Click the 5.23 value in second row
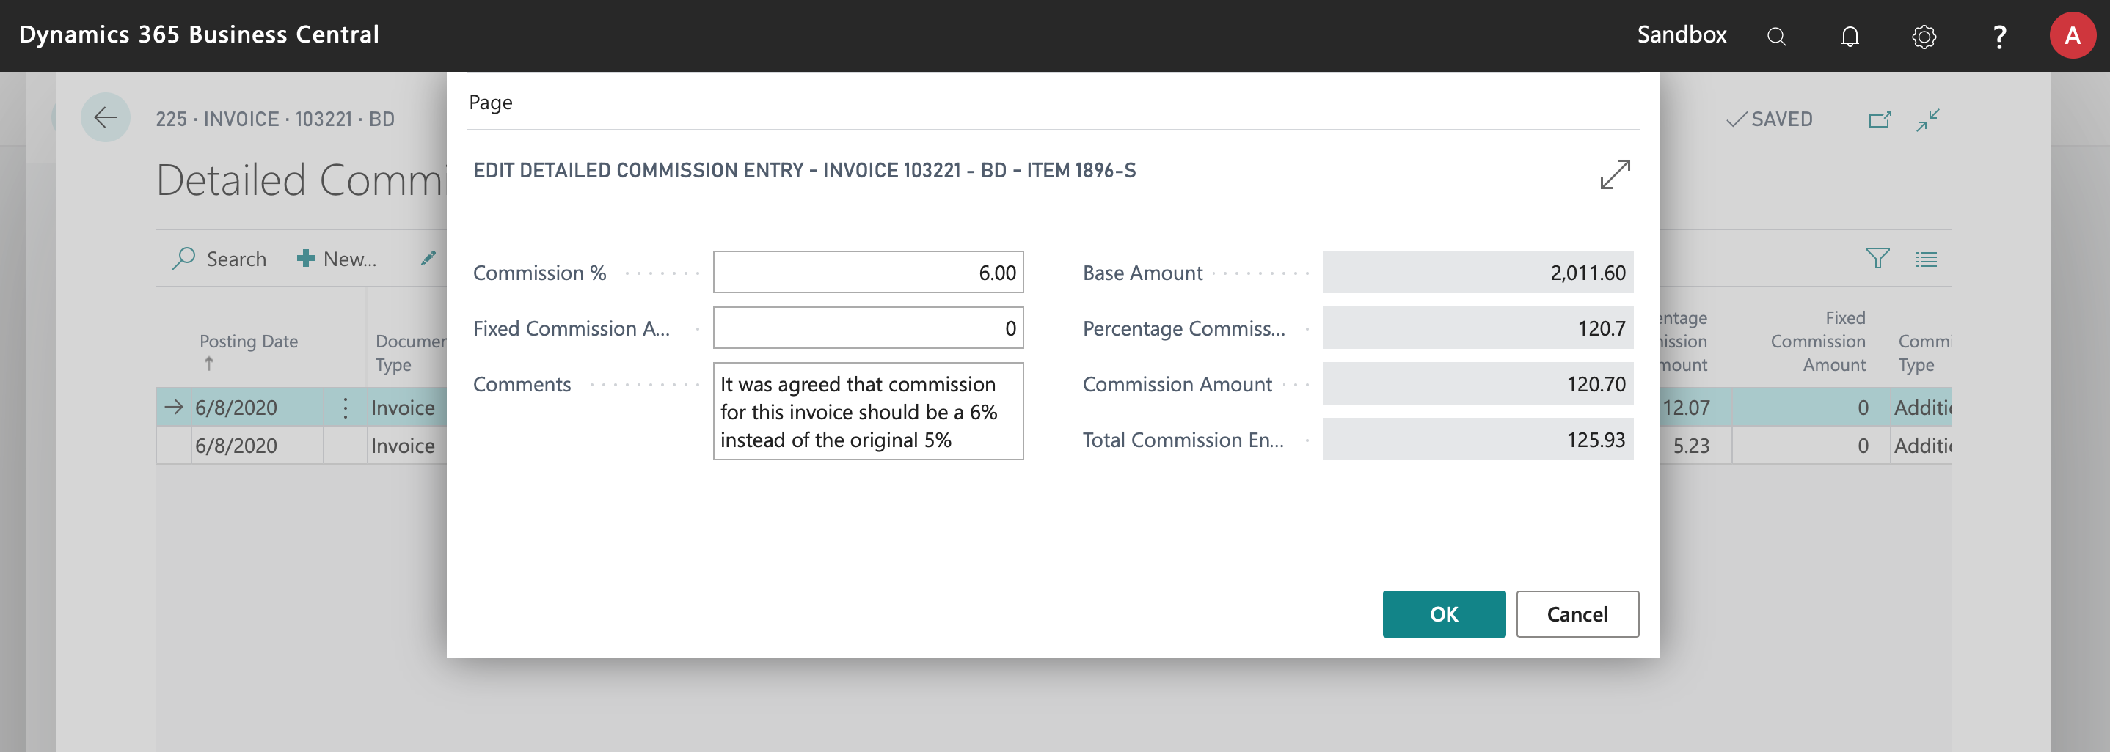The height and width of the screenshot is (752, 2110). tap(1690, 446)
